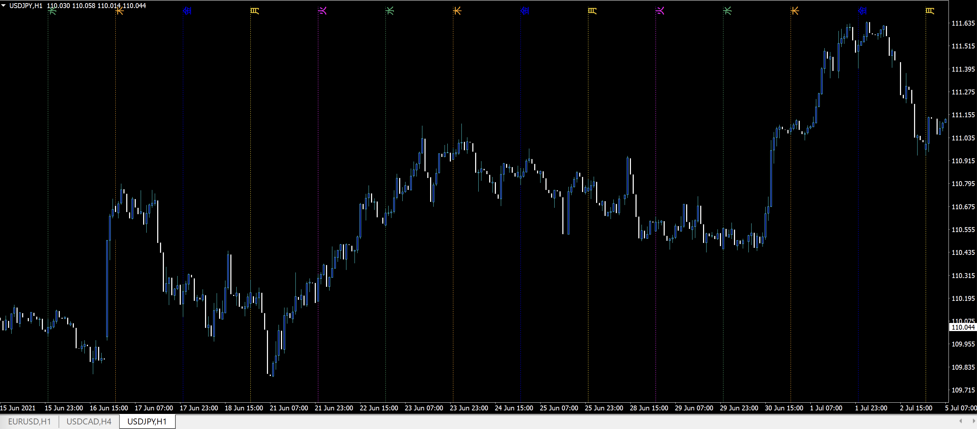Click the 111.635 level on price scale
The image size is (977, 429).
pos(963,23)
